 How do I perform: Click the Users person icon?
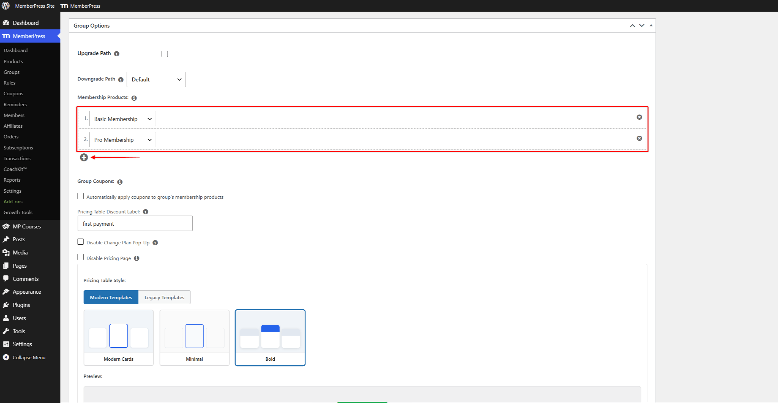click(6, 318)
